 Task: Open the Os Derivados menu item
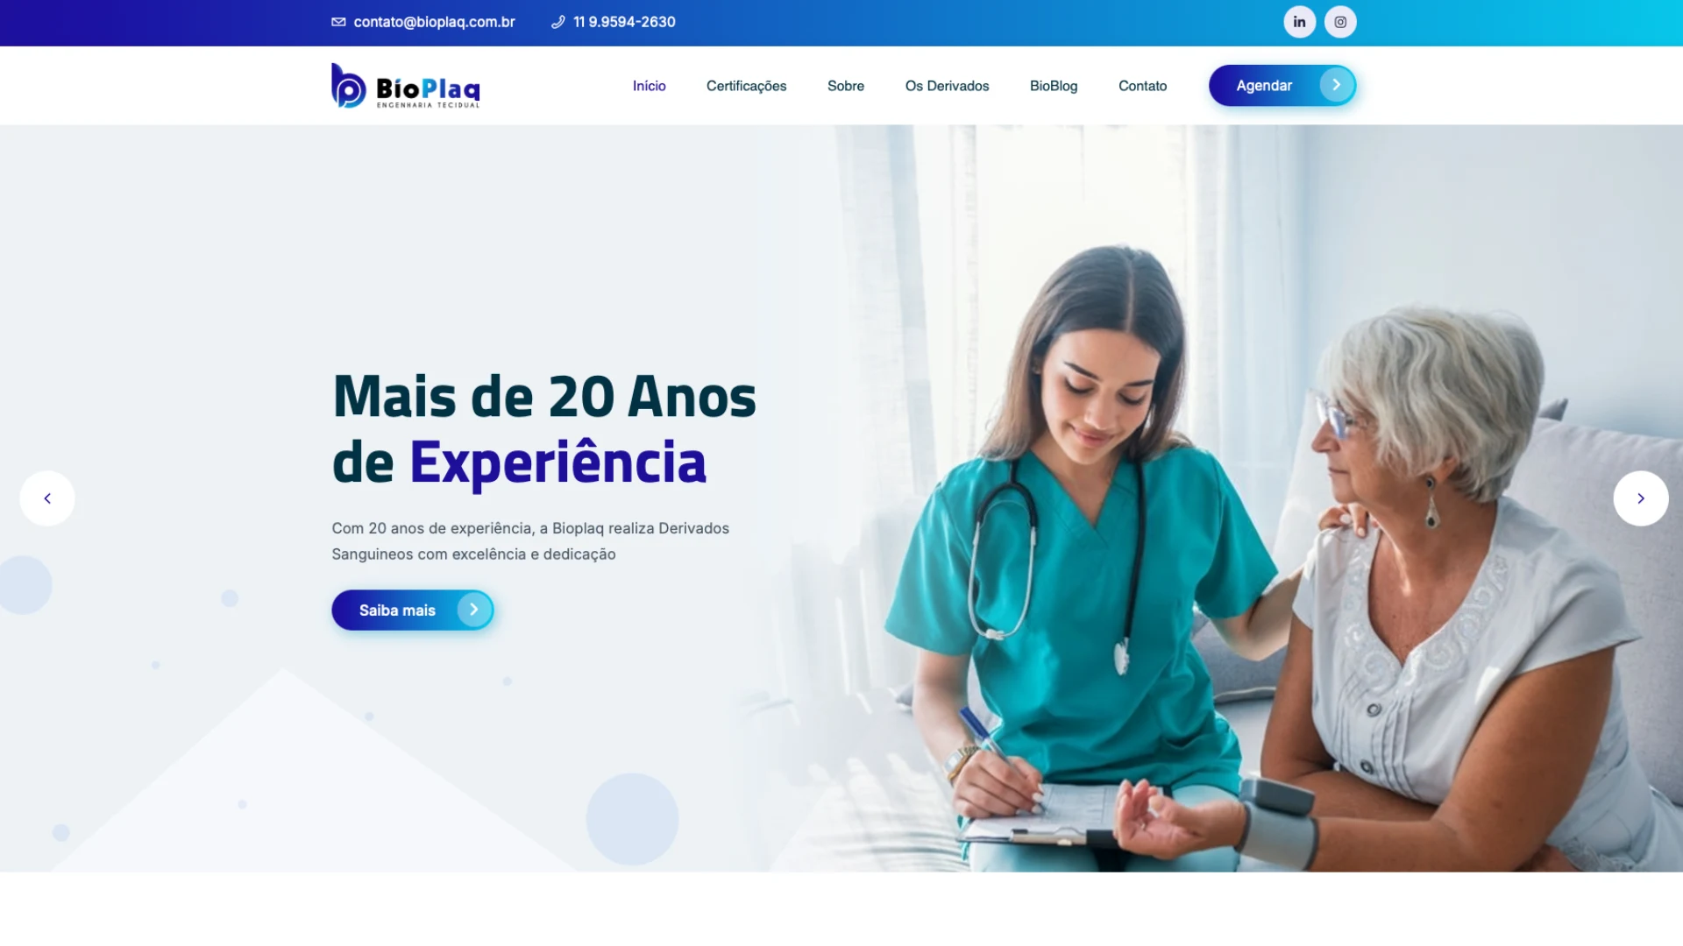tap(947, 86)
